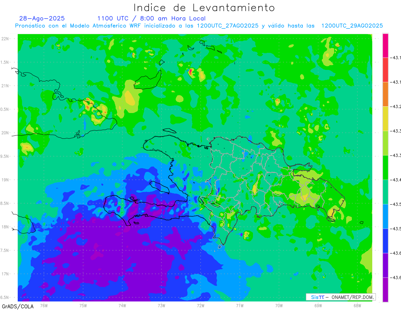Click the title 'Indice de Levantamiento'
401x310 pixels.
pos(204,7)
